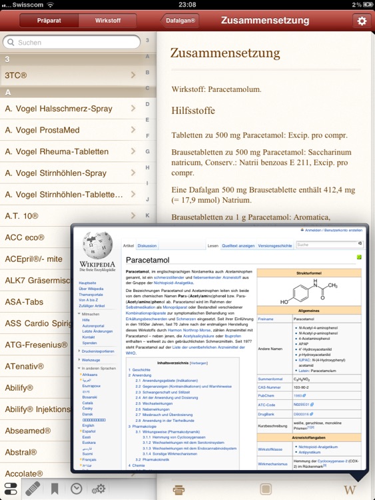Viewport: 375px width, 500px height.
Task: Expand Werkzeuge sidebar section
Action: 89,360
